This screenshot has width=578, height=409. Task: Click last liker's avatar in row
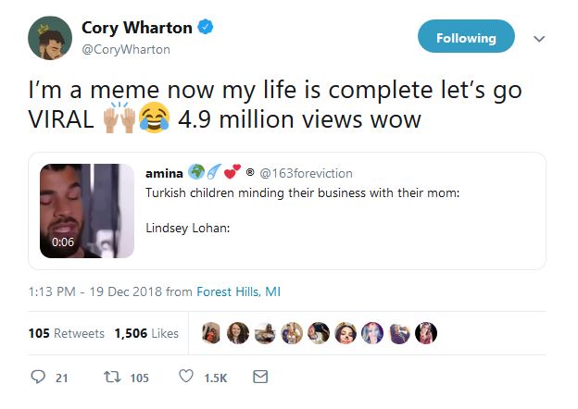coord(427,332)
